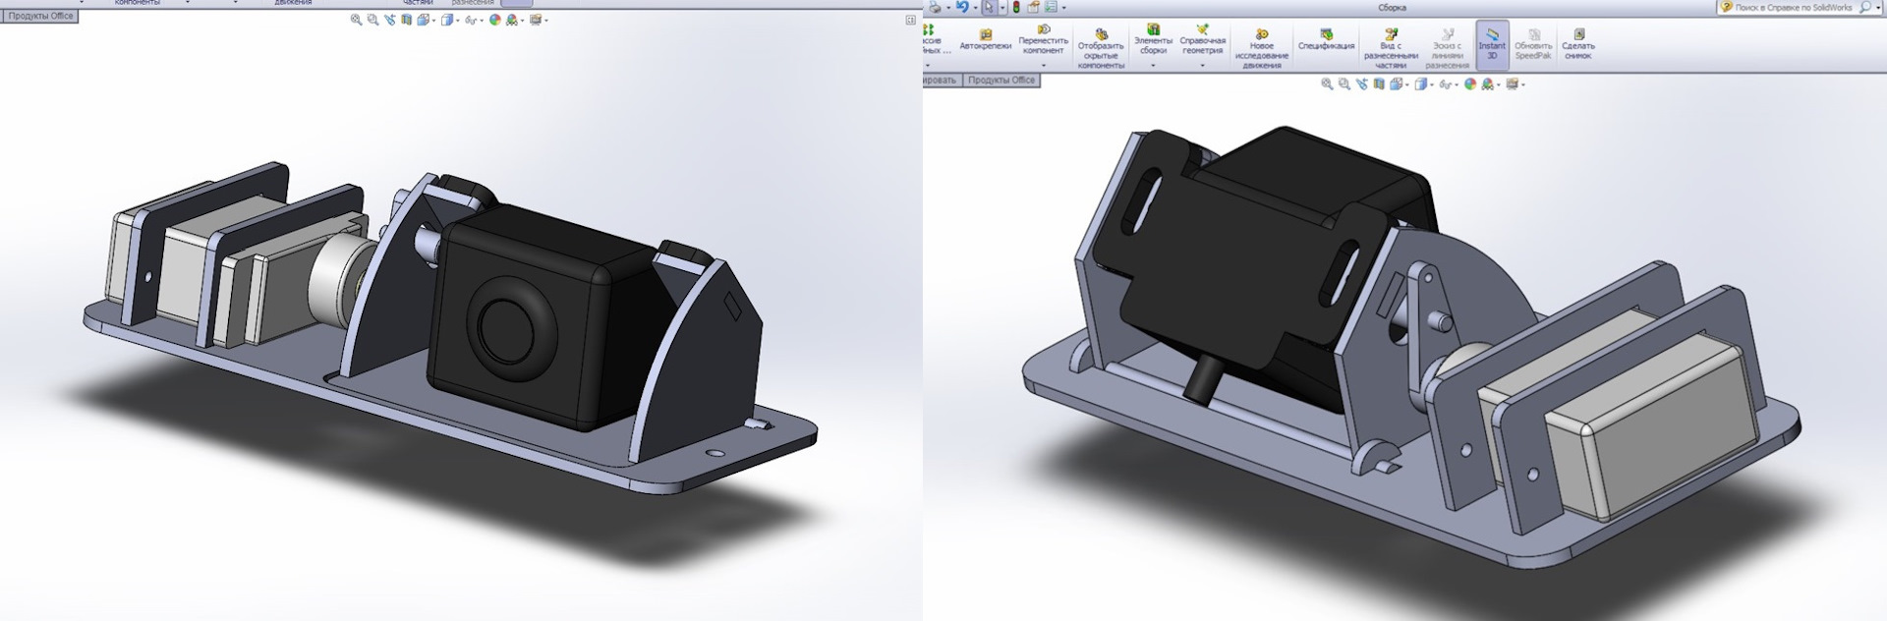Expand Hide/Show Items dropdown arrow in right window

click(1457, 85)
